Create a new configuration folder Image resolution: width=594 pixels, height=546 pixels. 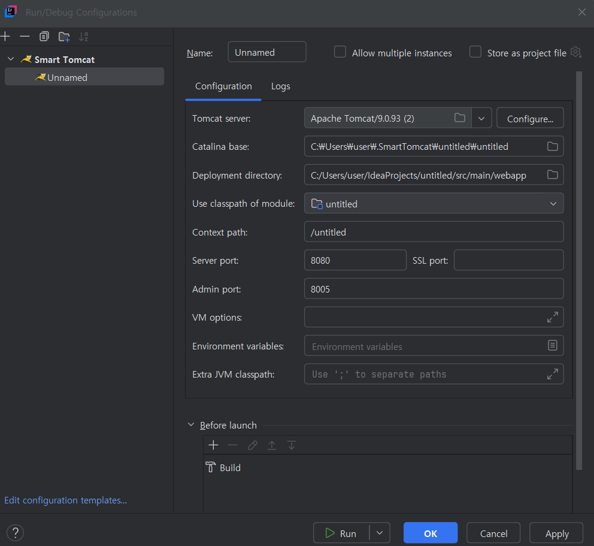click(64, 37)
